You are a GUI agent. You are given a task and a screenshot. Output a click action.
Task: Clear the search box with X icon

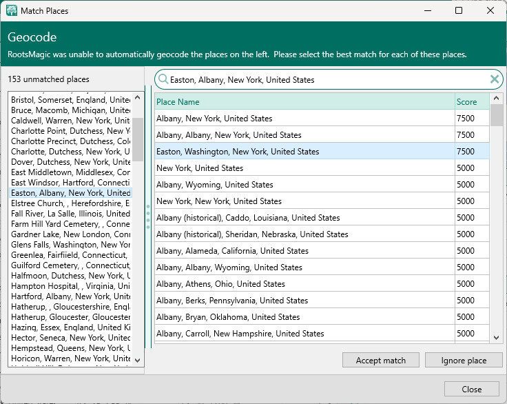pyautogui.click(x=495, y=79)
